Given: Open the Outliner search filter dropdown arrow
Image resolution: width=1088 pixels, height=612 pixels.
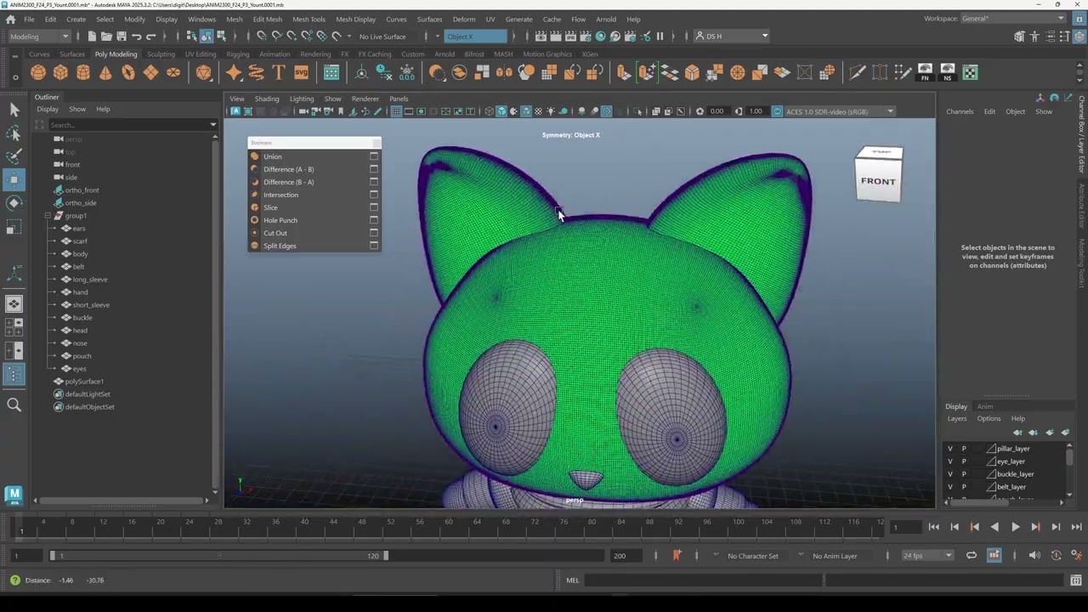Looking at the screenshot, I should pos(212,125).
